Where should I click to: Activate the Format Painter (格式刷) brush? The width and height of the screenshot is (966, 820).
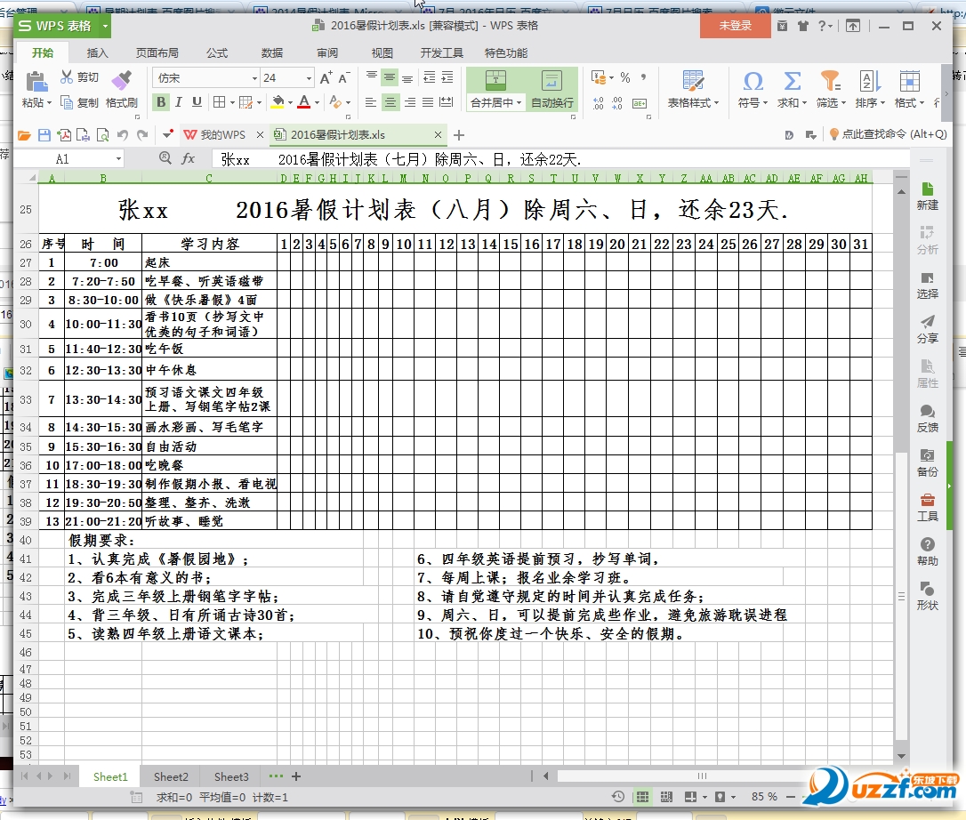click(121, 89)
